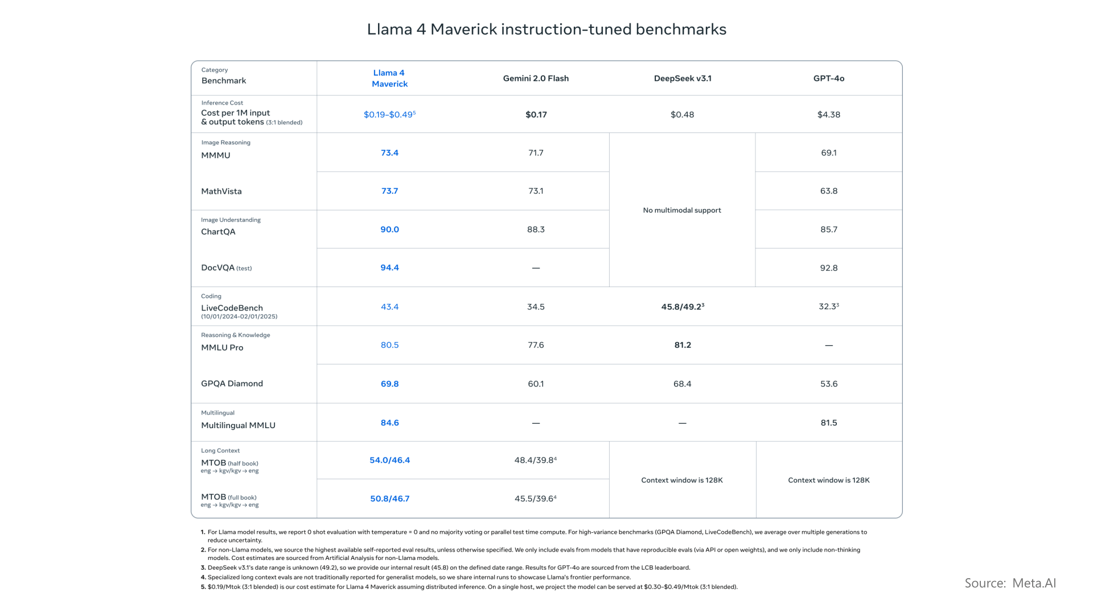Click the '60.1' Gemini GPQA score

point(536,384)
